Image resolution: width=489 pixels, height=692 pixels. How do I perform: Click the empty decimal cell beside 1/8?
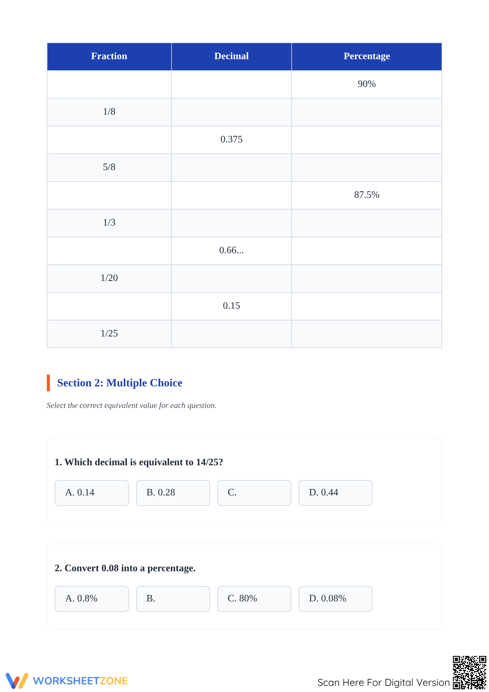pyautogui.click(x=232, y=112)
